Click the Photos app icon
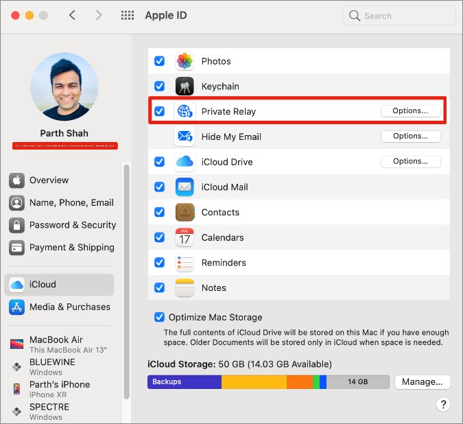Viewport: 463px width, 424px height. [185, 61]
